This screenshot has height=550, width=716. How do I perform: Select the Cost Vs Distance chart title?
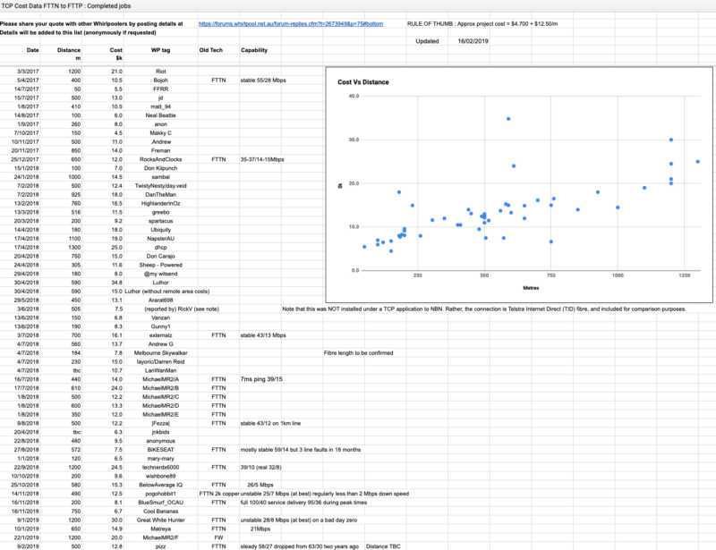(x=363, y=82)
